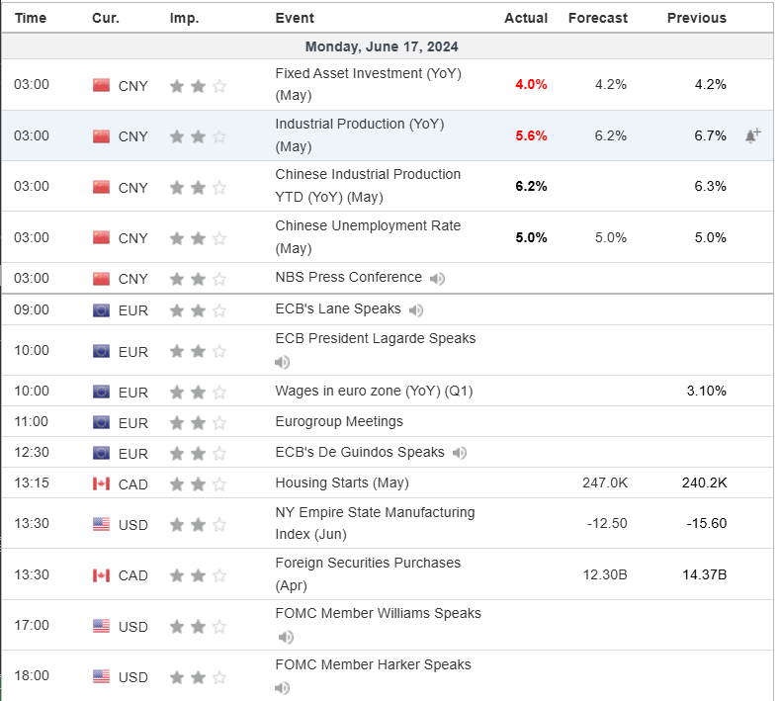Viewport: 780px width, 701px height.
Task: Click the Canadian flag in Housing Starts row
Action: pyautogui.click(x=101, y=483)
